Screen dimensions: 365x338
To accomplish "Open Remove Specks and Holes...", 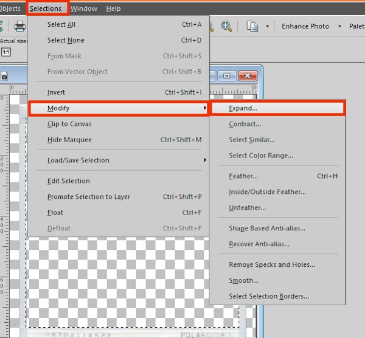I will pyautogui.click(x=277, y=264).
